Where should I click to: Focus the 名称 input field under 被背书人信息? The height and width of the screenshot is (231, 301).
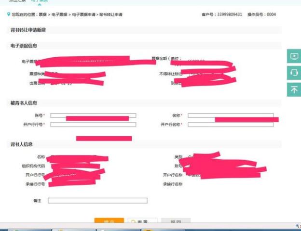231,115
